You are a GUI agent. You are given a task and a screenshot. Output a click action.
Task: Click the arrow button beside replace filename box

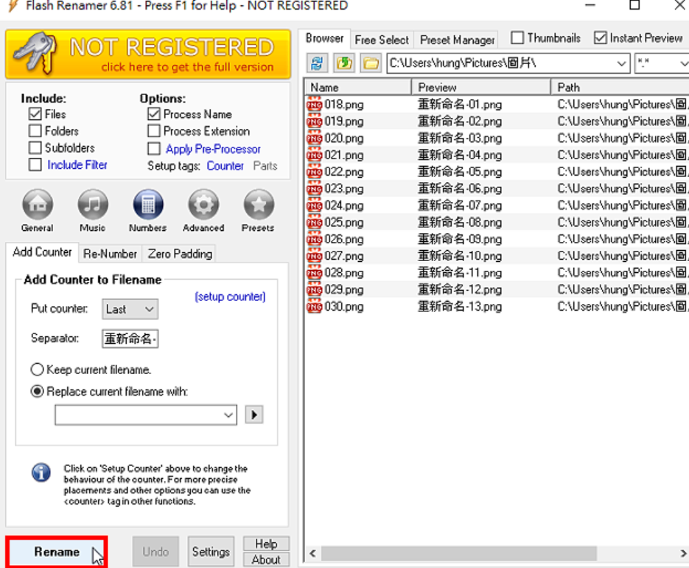pos(254,415)
